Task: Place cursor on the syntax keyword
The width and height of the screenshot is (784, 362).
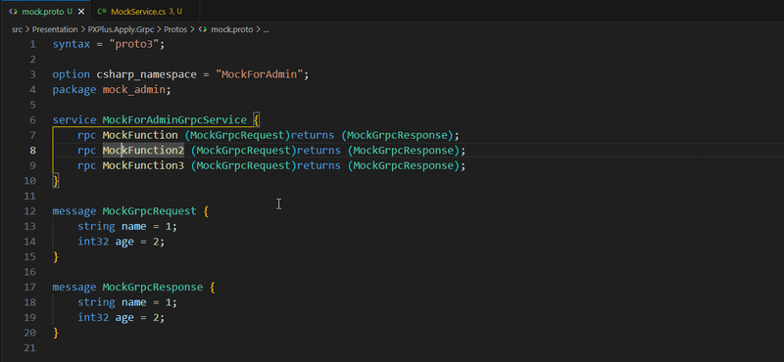Action: tap(71, 44)
